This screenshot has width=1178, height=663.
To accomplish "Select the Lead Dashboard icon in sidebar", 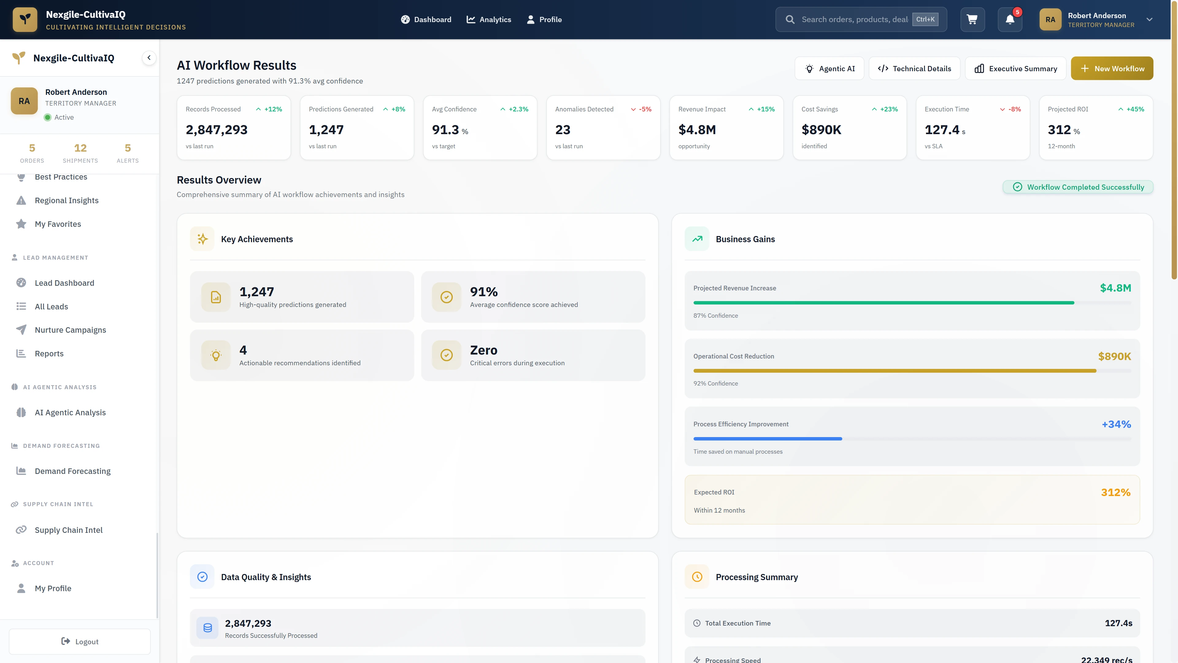I will (x=21, y=283).
